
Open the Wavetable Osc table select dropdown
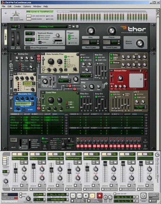coord(23,104)
